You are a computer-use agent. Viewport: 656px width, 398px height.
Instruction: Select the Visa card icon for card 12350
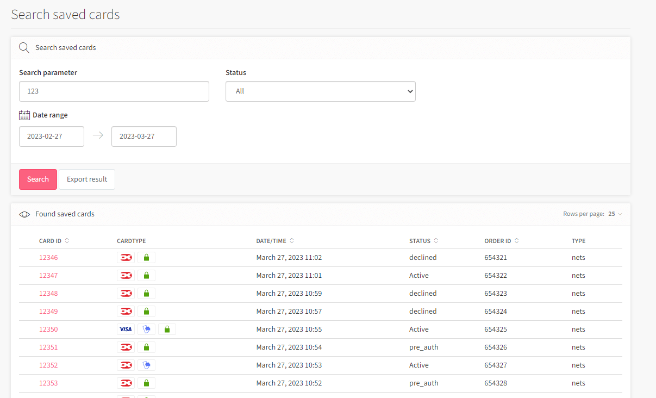click(x=126, y=329)
